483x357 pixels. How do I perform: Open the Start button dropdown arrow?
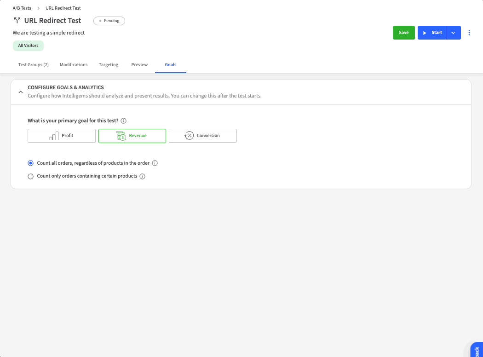click(454, 33)
